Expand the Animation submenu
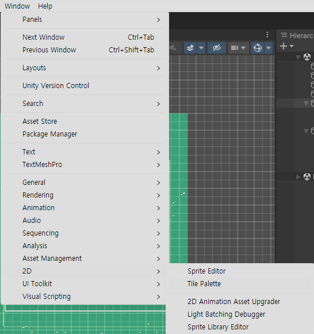314x334 pixels. pyautogui.click(x=85, y=208)
